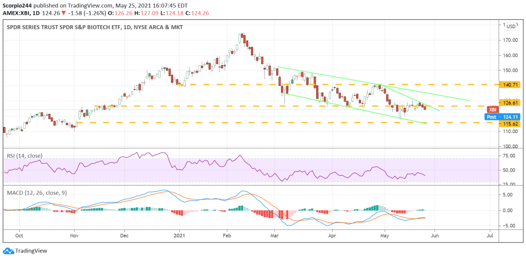
Task: Click the USD currency label
Action: coord(511,26)
